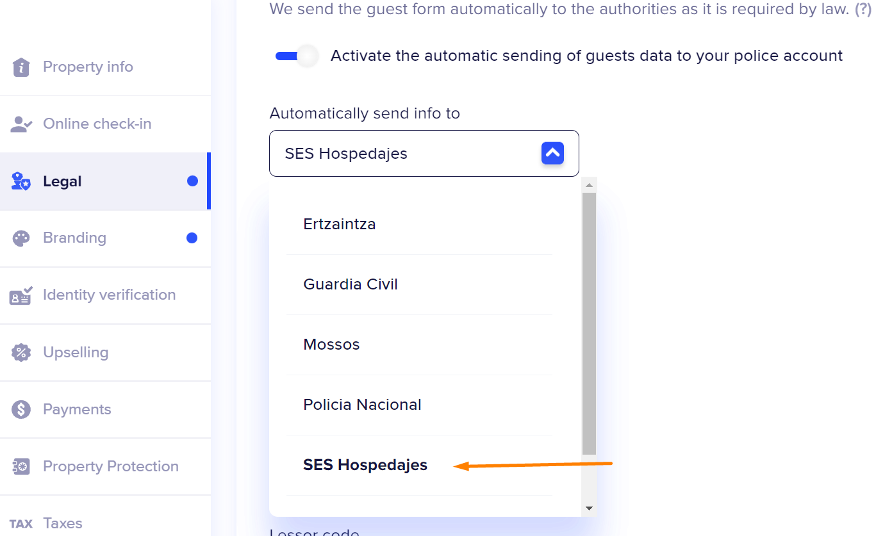Image resolution: width=876 pixels, height=536 pixels.
Task: Click the Property info house icon
Action: click(x=21, y=67)
